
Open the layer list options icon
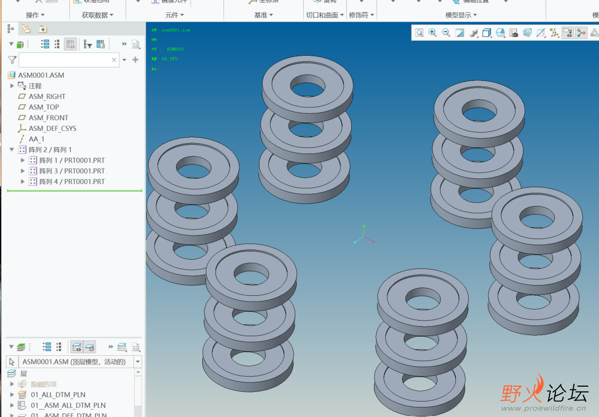[122, 347]
